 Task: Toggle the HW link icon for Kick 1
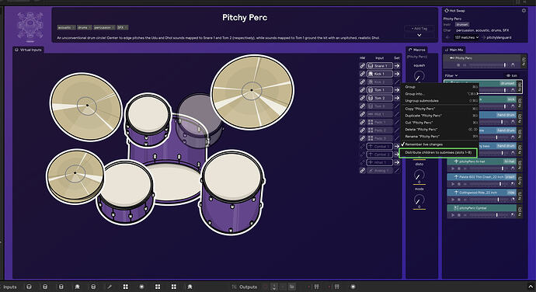click(362, 74)
